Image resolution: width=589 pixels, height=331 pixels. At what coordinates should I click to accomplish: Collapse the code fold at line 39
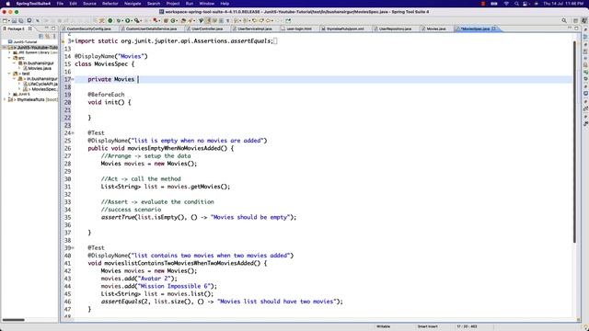click(x=73, y=247)
